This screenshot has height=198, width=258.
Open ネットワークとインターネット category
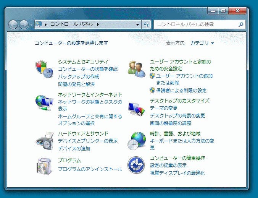tap(90, 94)
